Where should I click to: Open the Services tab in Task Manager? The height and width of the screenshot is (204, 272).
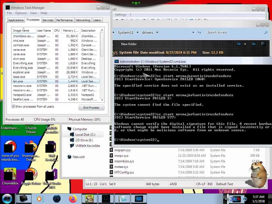coord(48,20)
